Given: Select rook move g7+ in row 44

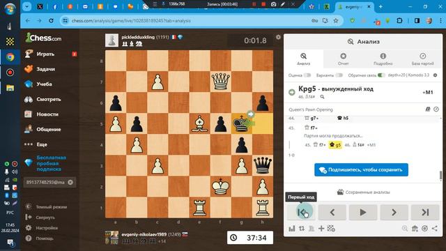Looking at the screenshot, I should (311, 118).
